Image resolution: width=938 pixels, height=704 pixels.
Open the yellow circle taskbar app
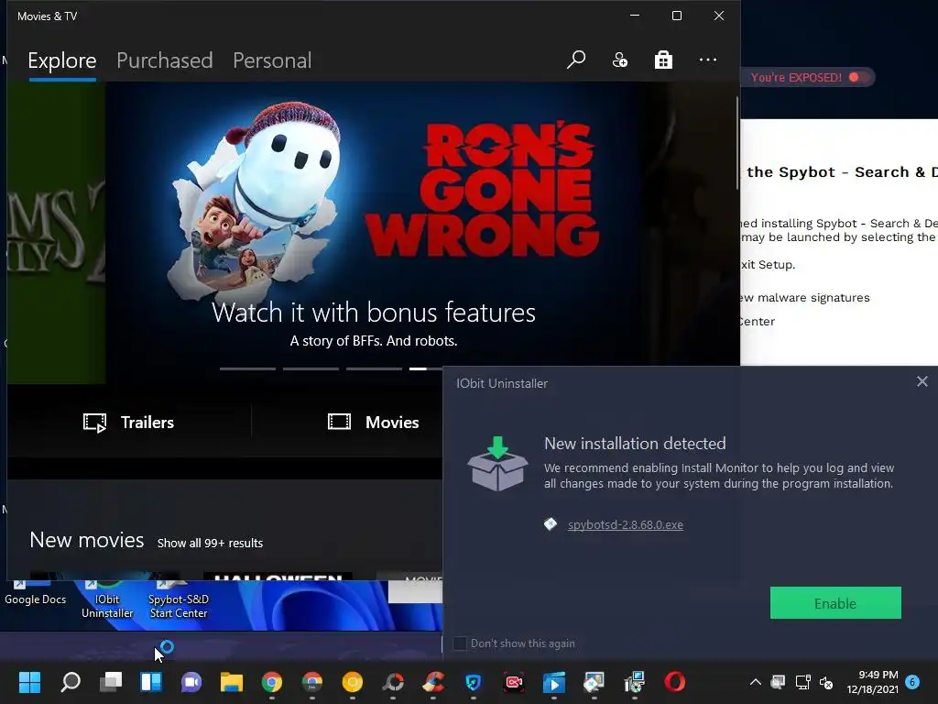[353, 682]
